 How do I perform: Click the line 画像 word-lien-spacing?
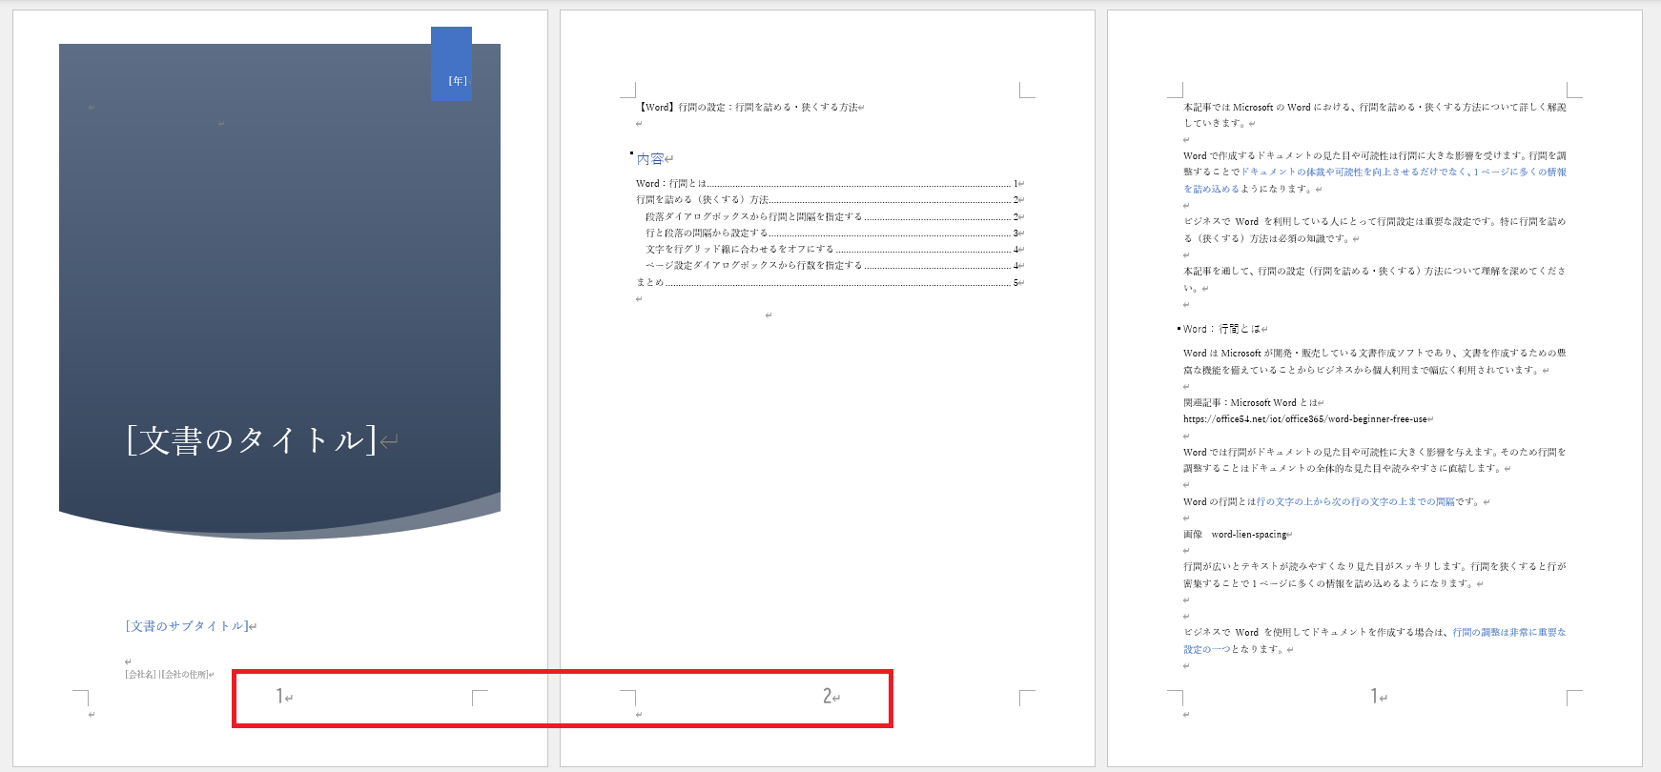click(x=1235, y=535)
